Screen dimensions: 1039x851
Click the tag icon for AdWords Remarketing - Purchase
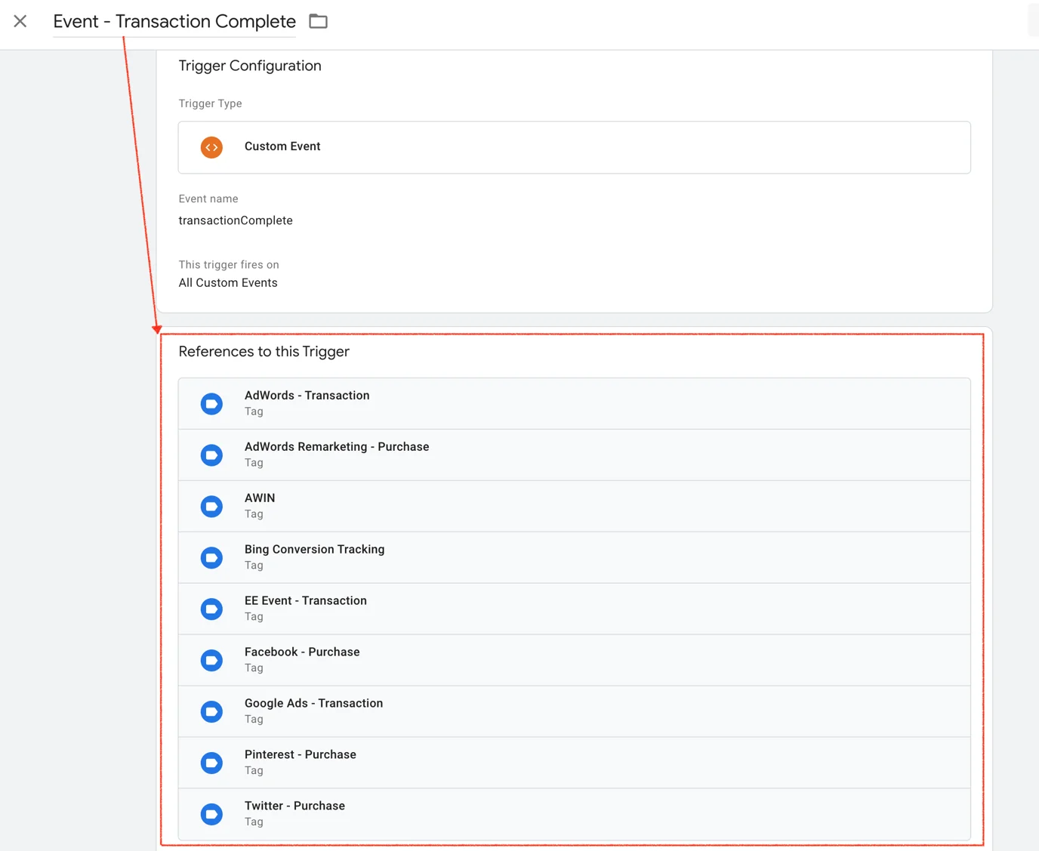[211, 455]
